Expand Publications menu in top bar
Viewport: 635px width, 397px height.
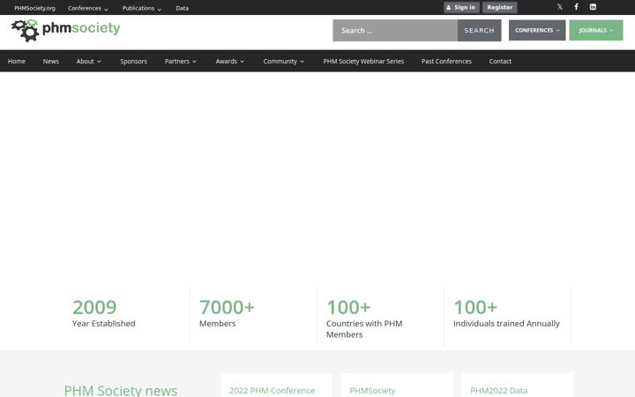[x=142, y=8]
